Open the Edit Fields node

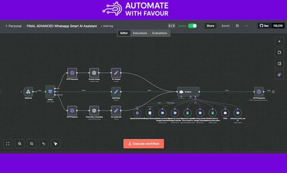[116, 91]
